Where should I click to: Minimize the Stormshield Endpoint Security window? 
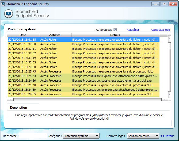coord(155,4)
